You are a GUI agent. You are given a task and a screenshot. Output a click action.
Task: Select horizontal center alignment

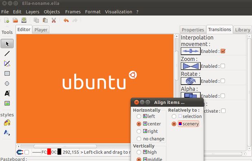click(x=139, y=124)
